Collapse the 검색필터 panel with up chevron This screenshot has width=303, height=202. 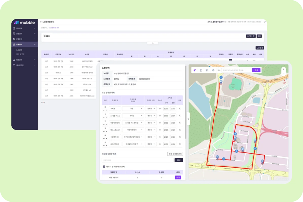(153, 43)
